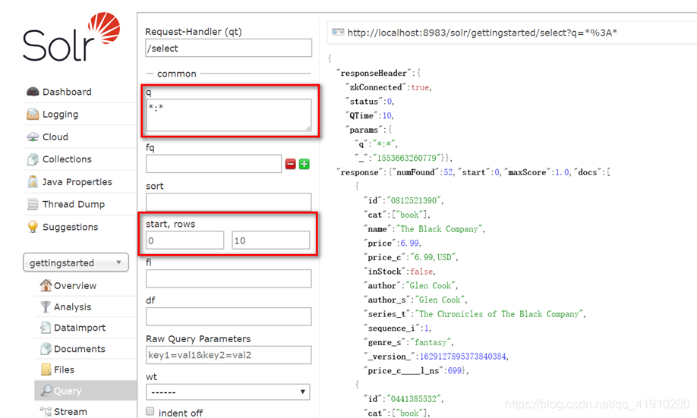
Task: Click the "QTime":10 entry
Action: 369,115
